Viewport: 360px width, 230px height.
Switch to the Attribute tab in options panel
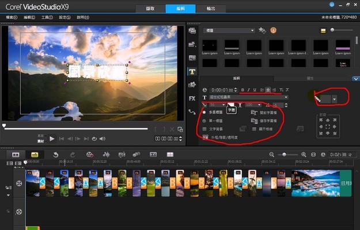pos(310,79)
